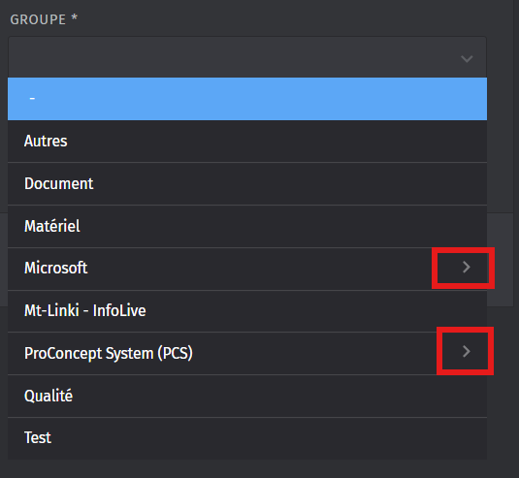Collapse the GROUPE dropdown with its chevron

point(467,59)
